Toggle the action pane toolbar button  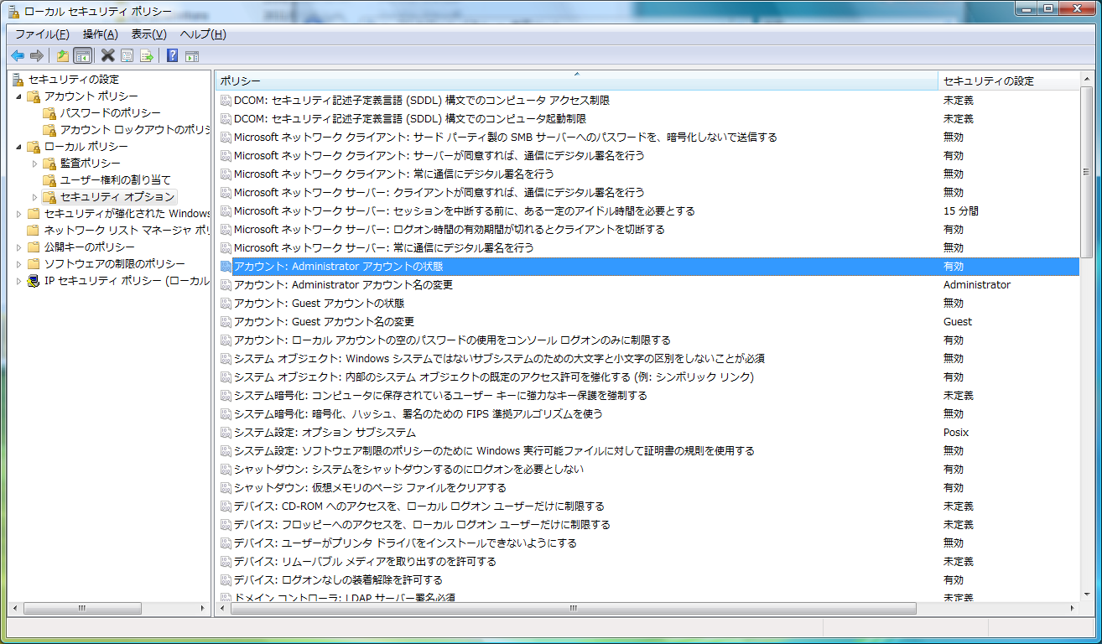pos(192,55)
